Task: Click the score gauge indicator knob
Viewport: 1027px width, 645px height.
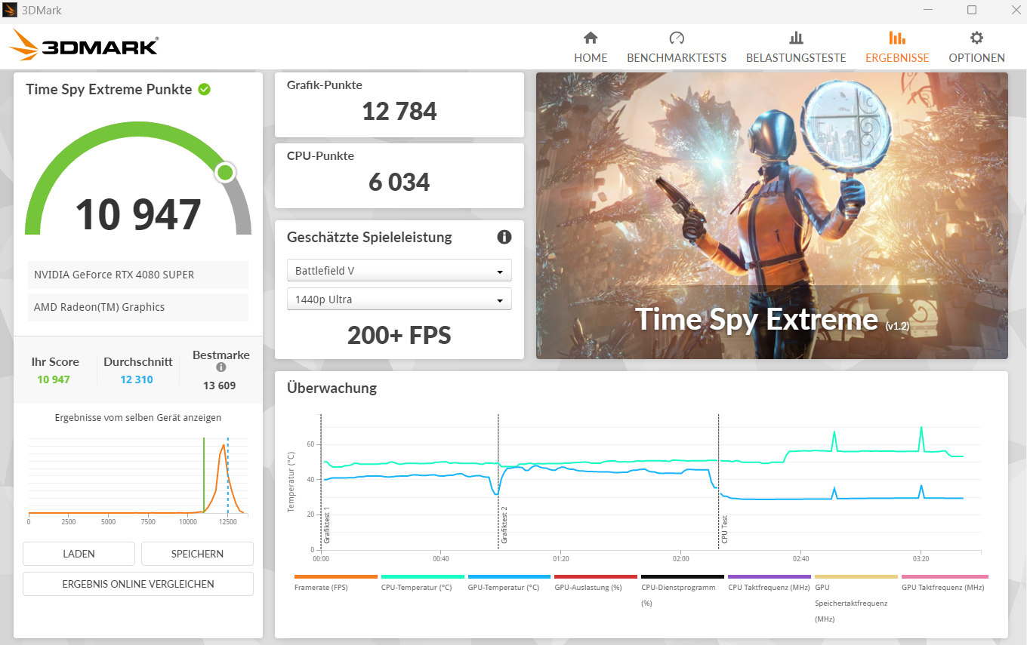Action: coord(225,173)
